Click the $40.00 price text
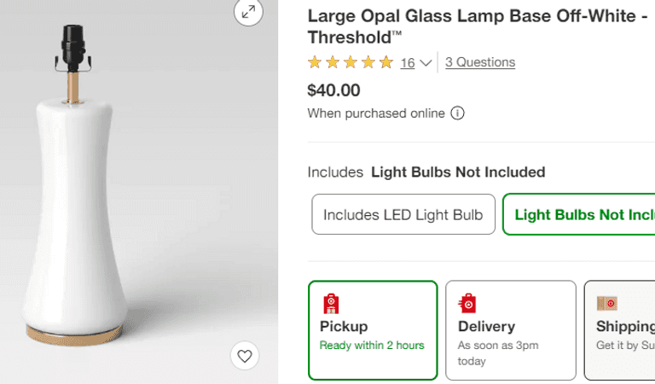 [333, 90]
